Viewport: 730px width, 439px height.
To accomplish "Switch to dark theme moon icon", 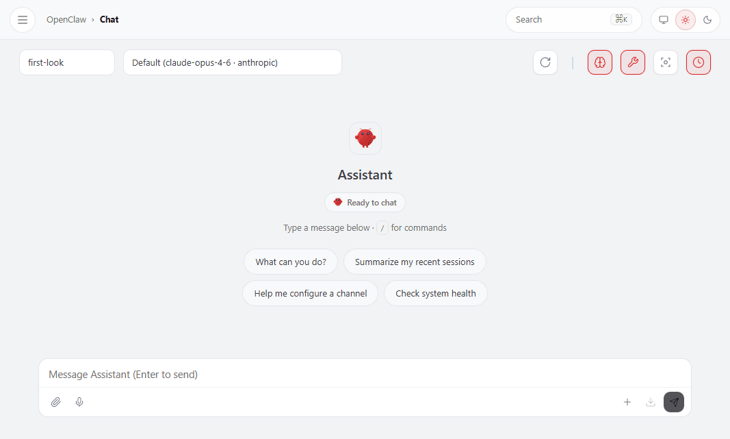I will [707, 20].
